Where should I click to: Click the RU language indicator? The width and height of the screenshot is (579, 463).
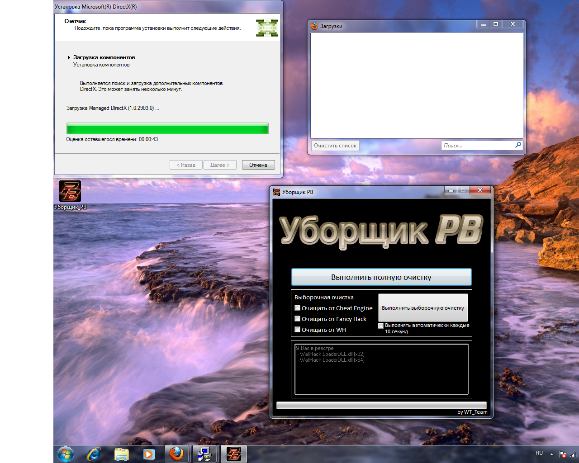pos(539,453)
